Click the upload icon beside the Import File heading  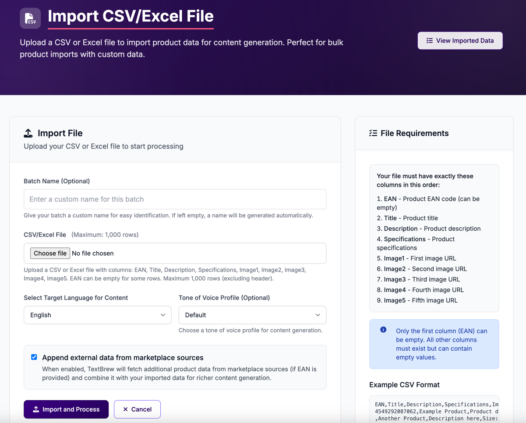pyautogui.click(x=28, y=133)
